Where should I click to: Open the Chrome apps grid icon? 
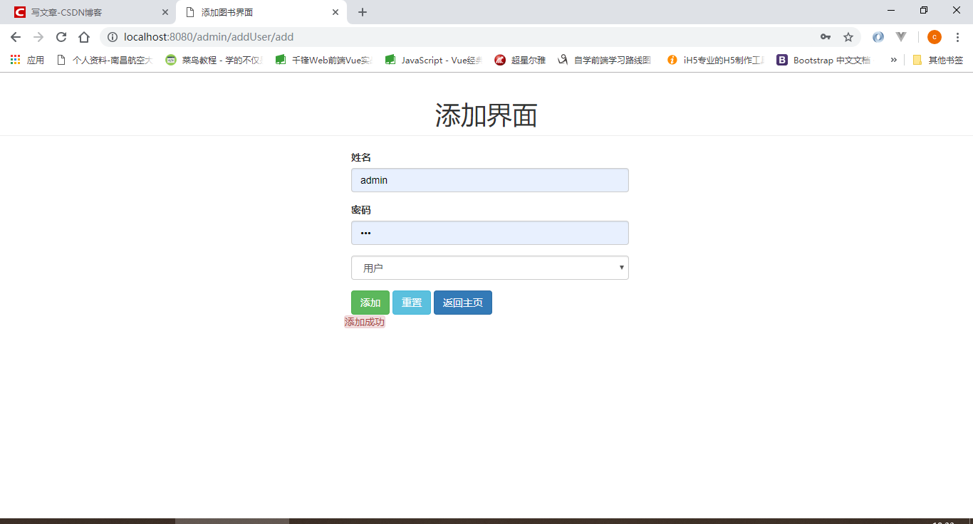15,60
